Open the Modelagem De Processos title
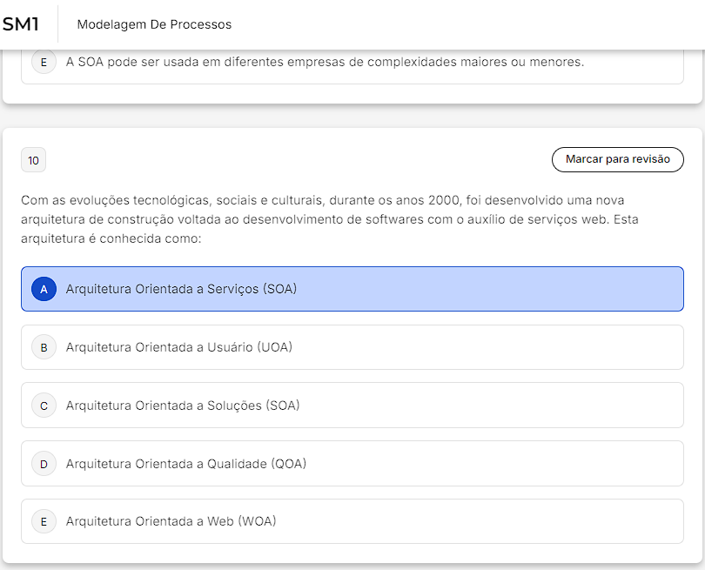The width and height of the screenshot is (705, 570). coord(154,24)
